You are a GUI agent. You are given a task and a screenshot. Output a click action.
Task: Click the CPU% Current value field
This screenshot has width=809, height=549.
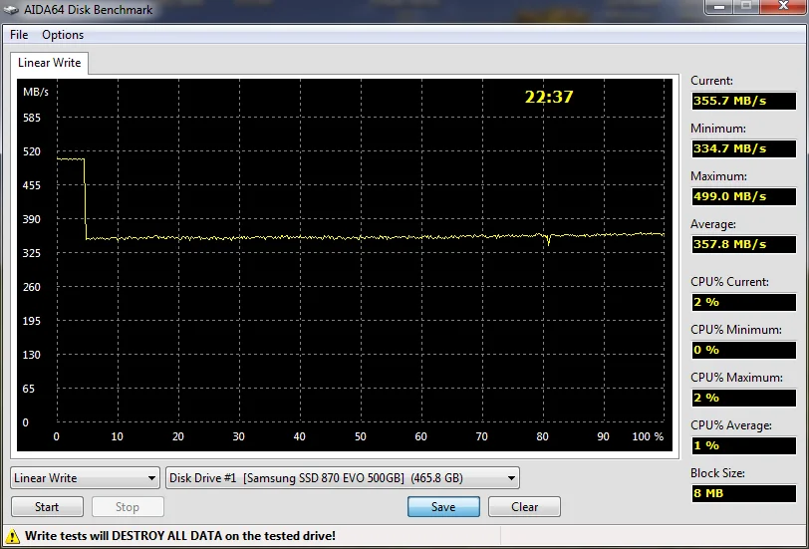(743, 302)
